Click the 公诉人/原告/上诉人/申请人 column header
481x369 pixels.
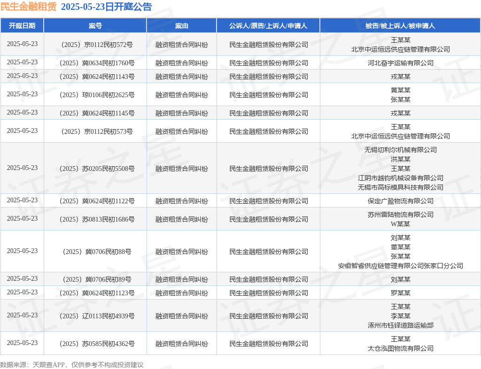pos(268,26)
